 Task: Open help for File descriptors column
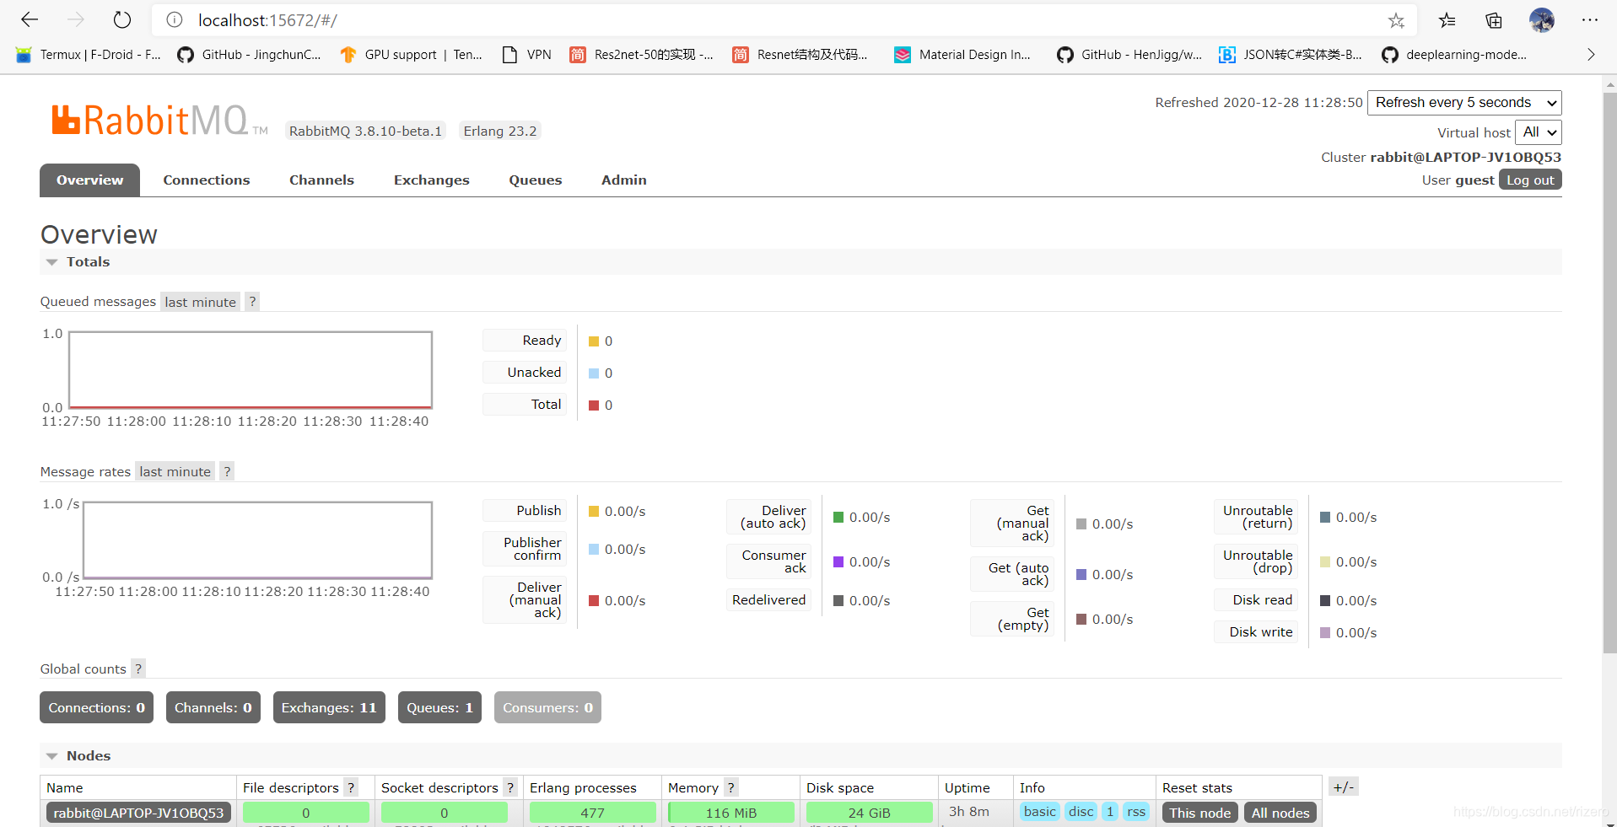pos(351,787)
